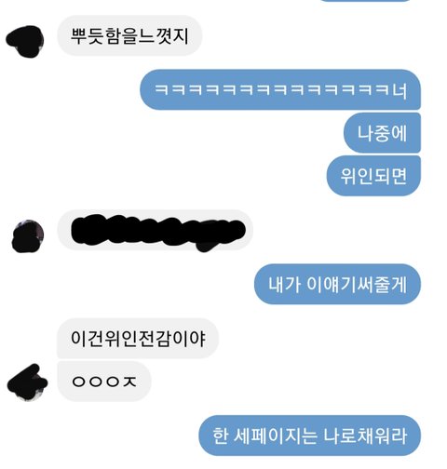Tap the 위인되면 blue bubble

pyautogui.click(x=373, y=176)
